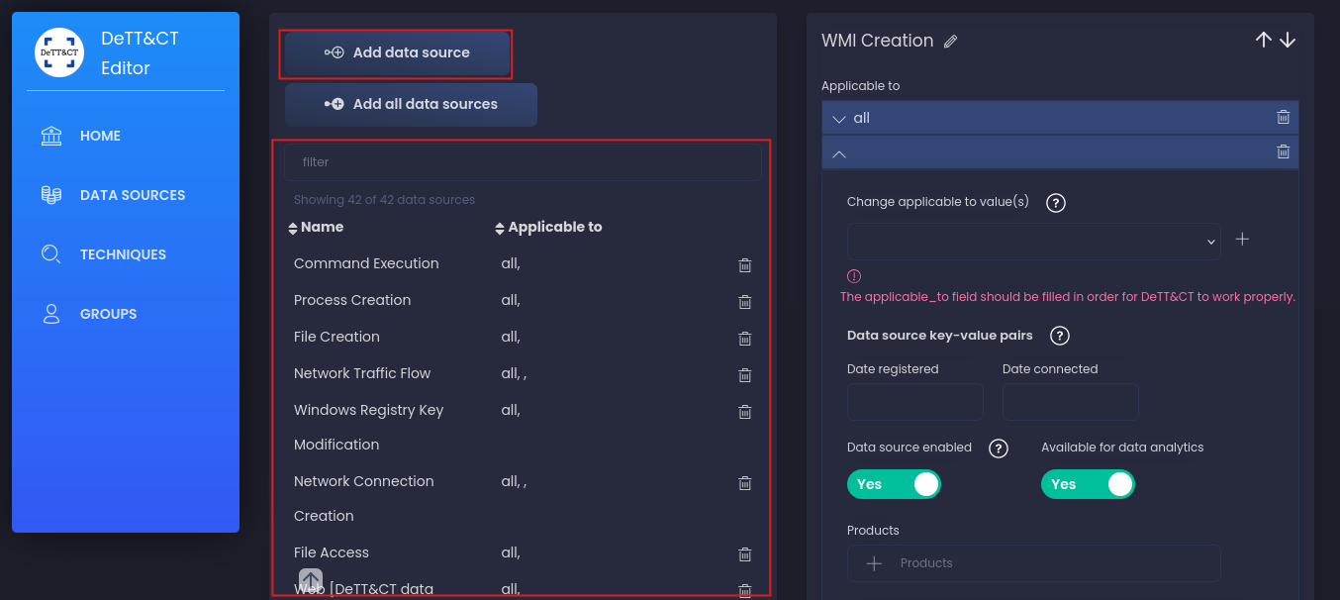Open the Groups page from sidebar
Viewport: 1340px width, 600px height.
108,314
